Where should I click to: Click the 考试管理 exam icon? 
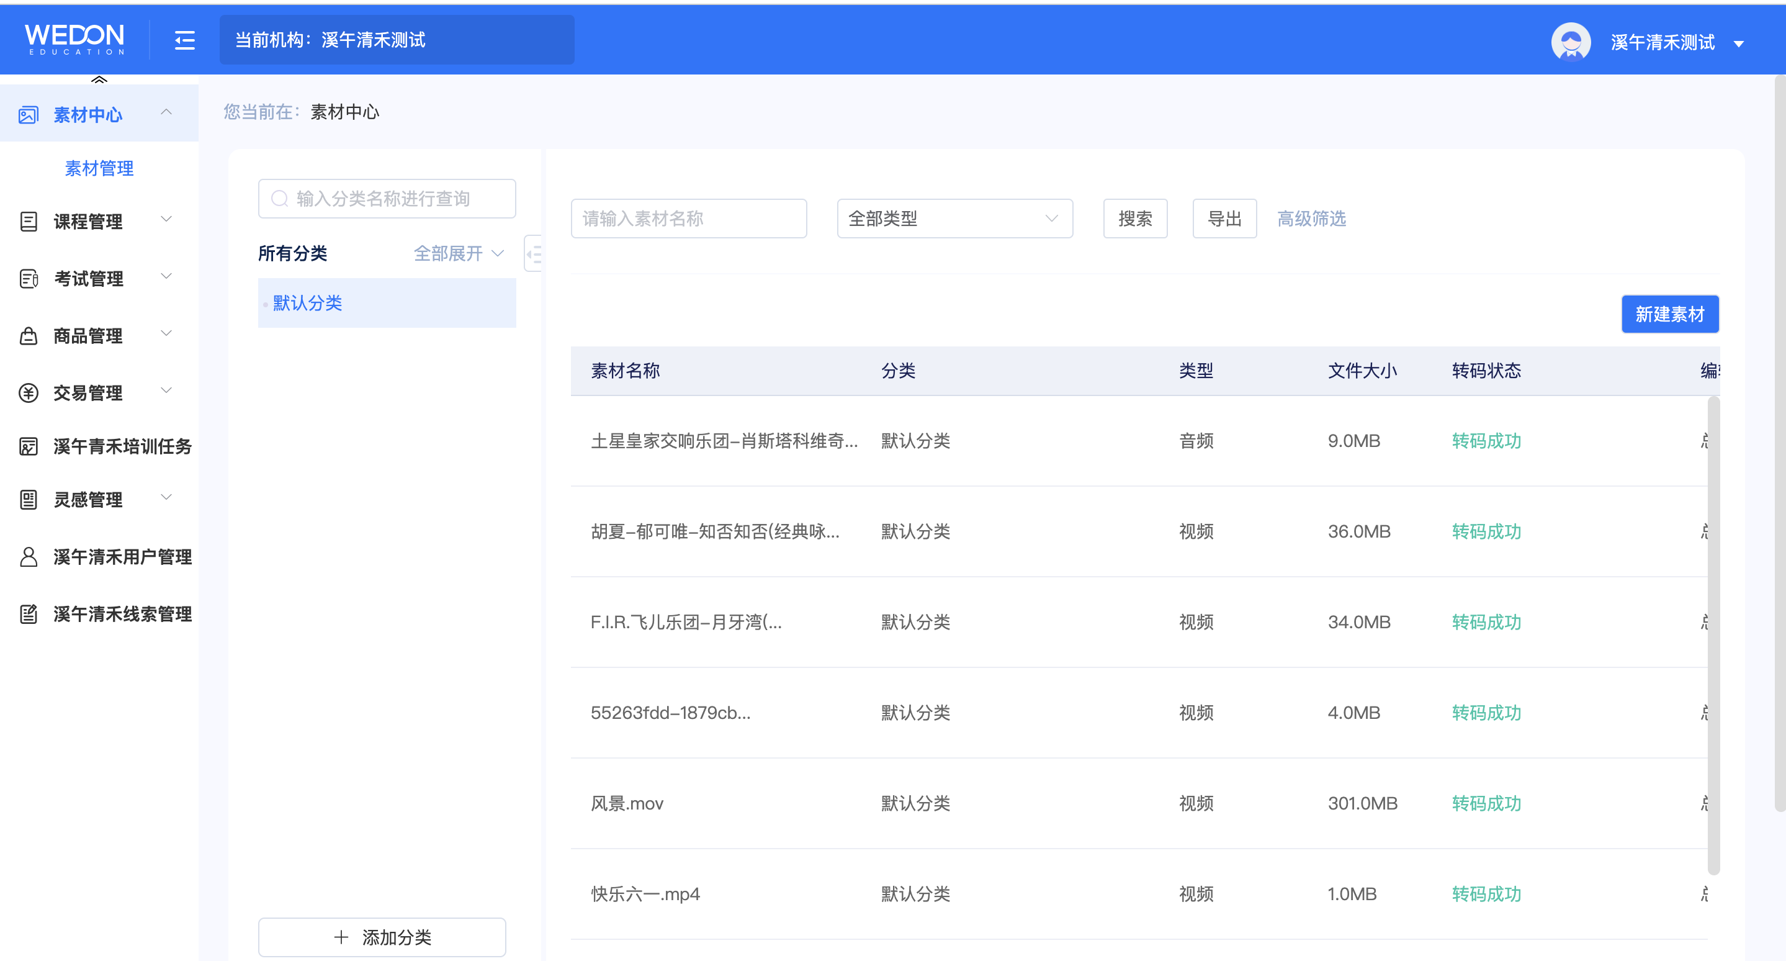coord(29,278)
